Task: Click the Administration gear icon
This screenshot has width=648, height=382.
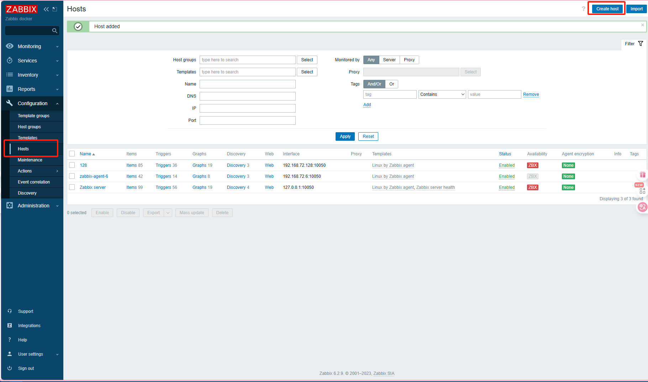Action: 10,206
